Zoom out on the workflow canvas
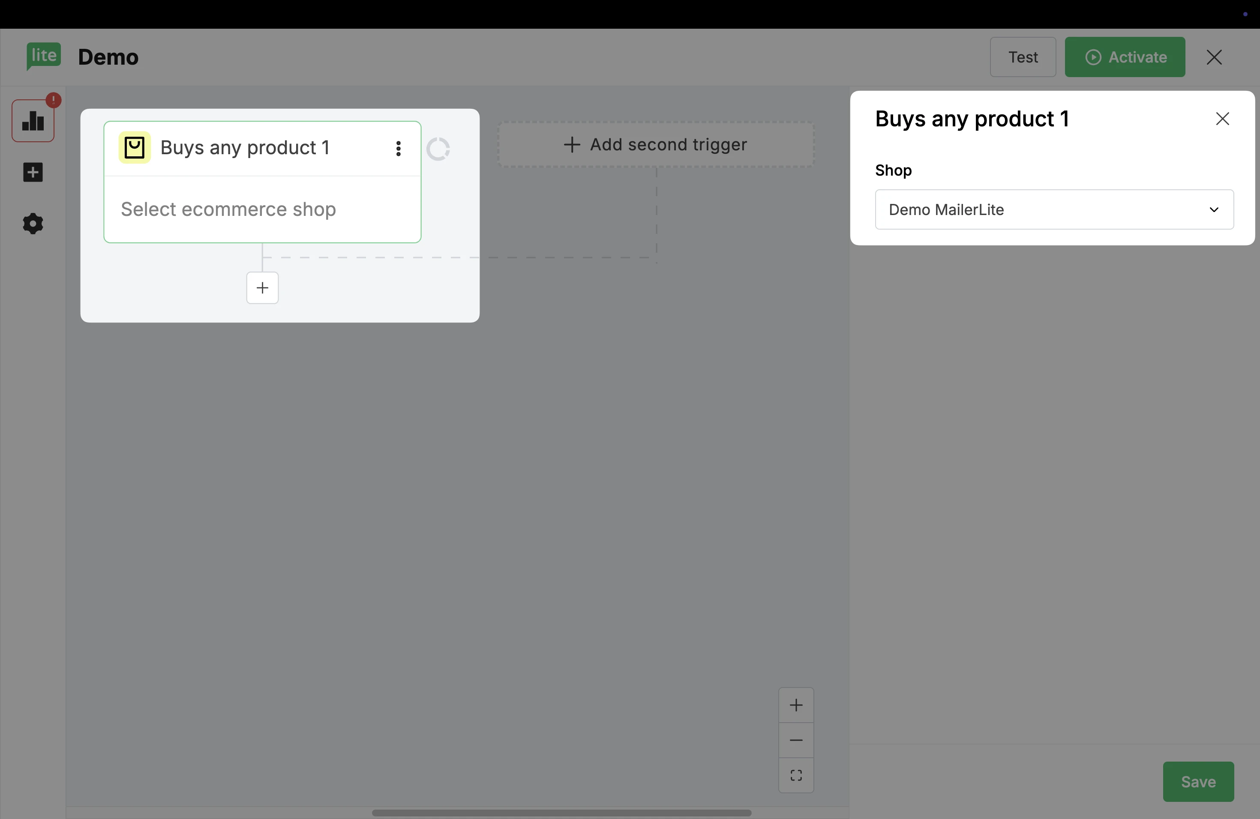Viewport: 1260px width, 819px height. click(x=796, y=740)
